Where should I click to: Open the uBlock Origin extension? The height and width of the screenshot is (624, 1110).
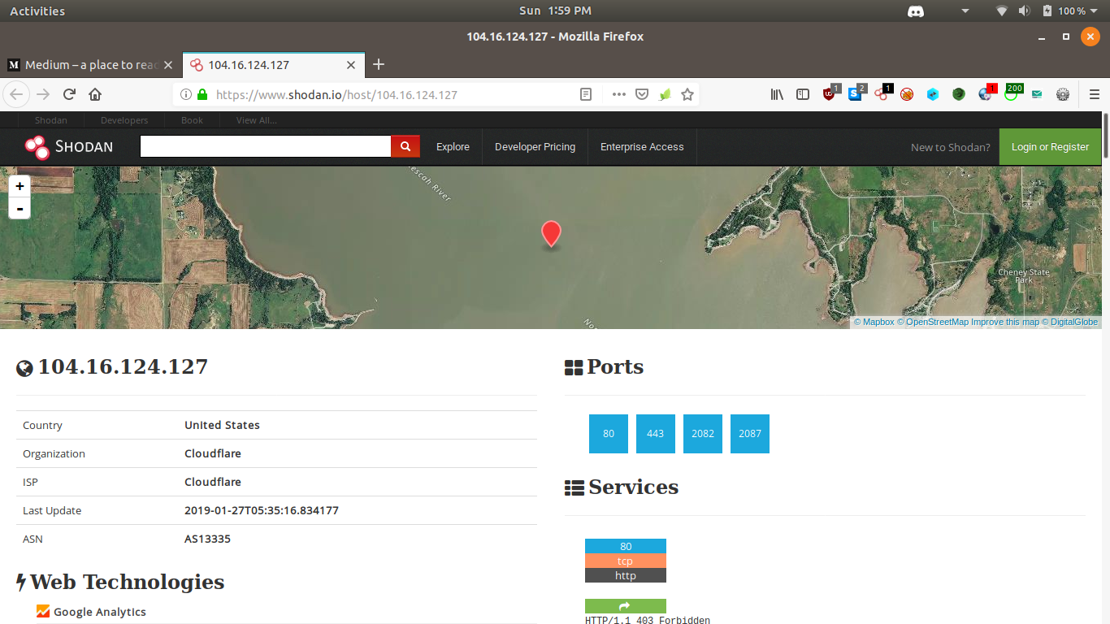tap(830, 93)
